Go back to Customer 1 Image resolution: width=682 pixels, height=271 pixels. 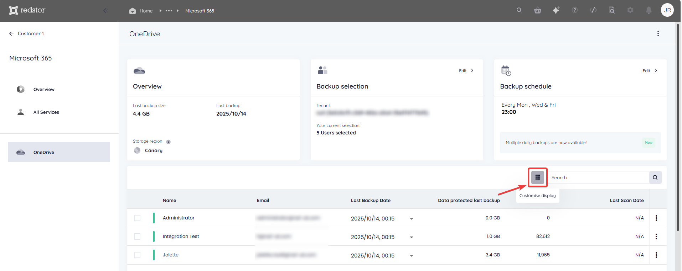click(31, 33)
